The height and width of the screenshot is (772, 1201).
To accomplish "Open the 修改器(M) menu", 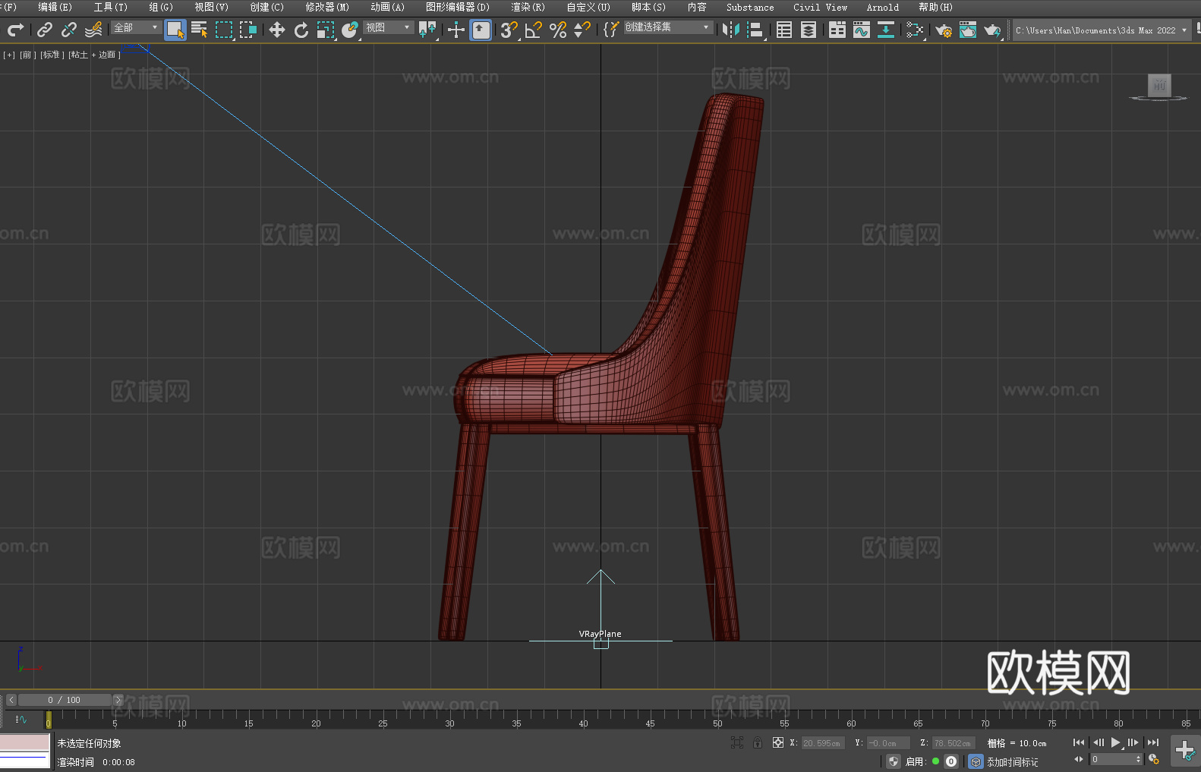I will [327, 7].
